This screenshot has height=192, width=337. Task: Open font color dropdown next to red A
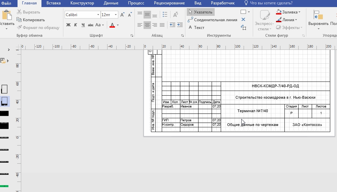118,25
